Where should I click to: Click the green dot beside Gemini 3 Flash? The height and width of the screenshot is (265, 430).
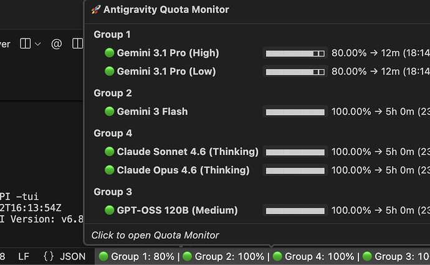[x=110, y=111]
